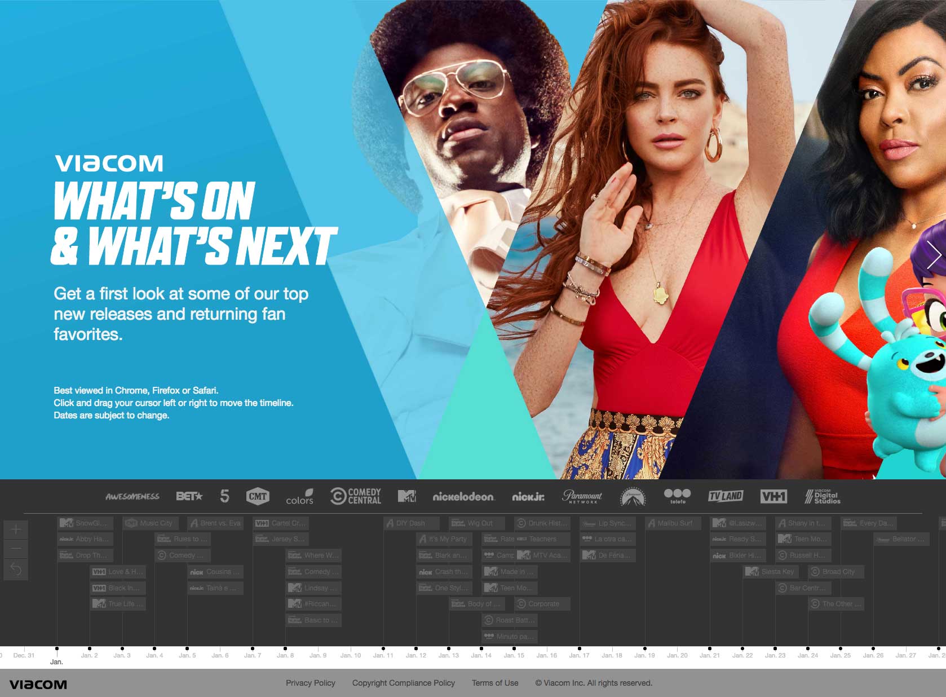Open the Roast Batt... timeline entry

[510, 620]
